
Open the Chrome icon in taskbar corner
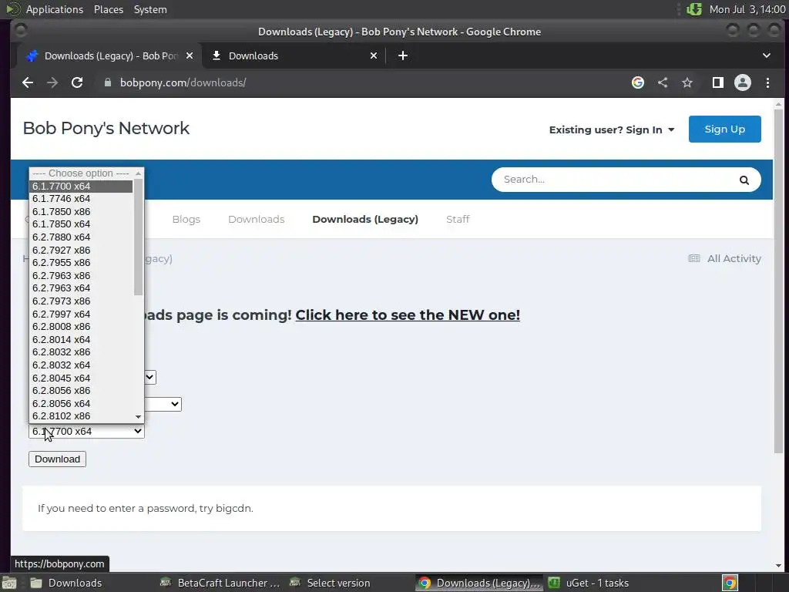click(730, 583)
